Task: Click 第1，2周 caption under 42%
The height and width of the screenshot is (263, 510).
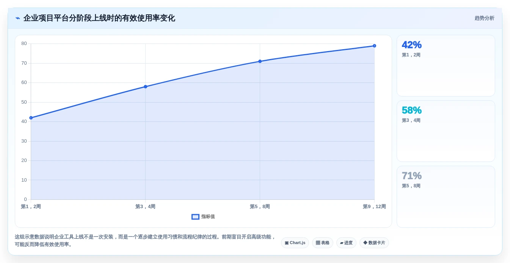Action: click(411, 55)
